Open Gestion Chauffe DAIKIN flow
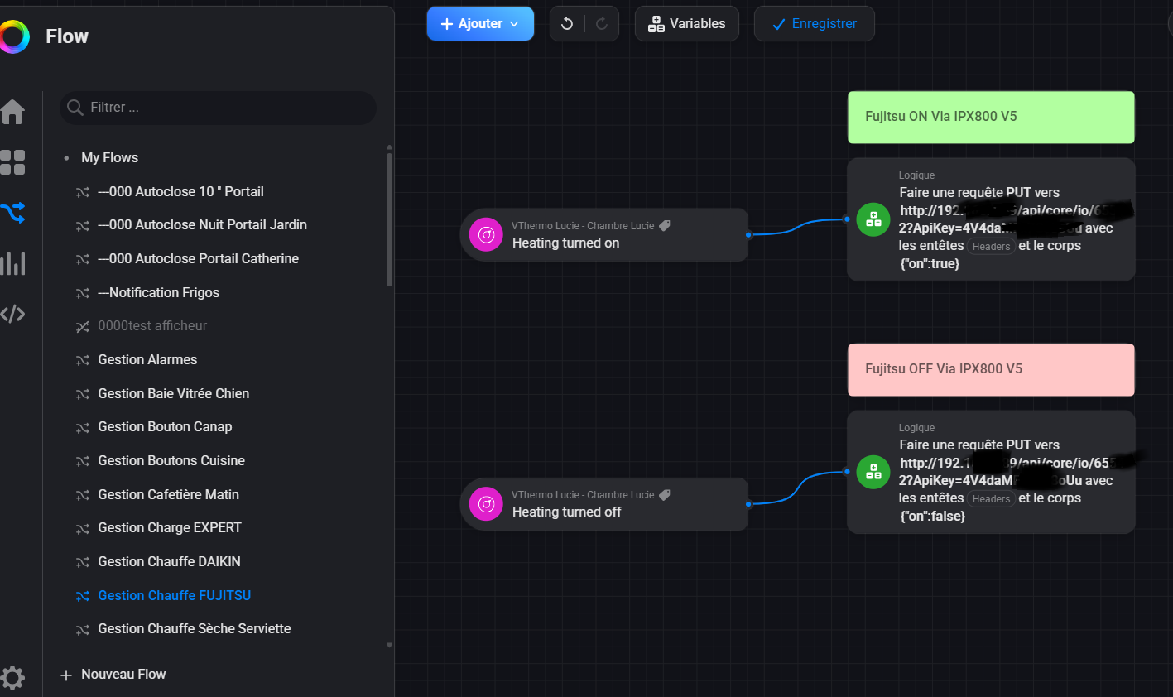The width and height of the screenshot is (1173, 697). pos(169,561)
